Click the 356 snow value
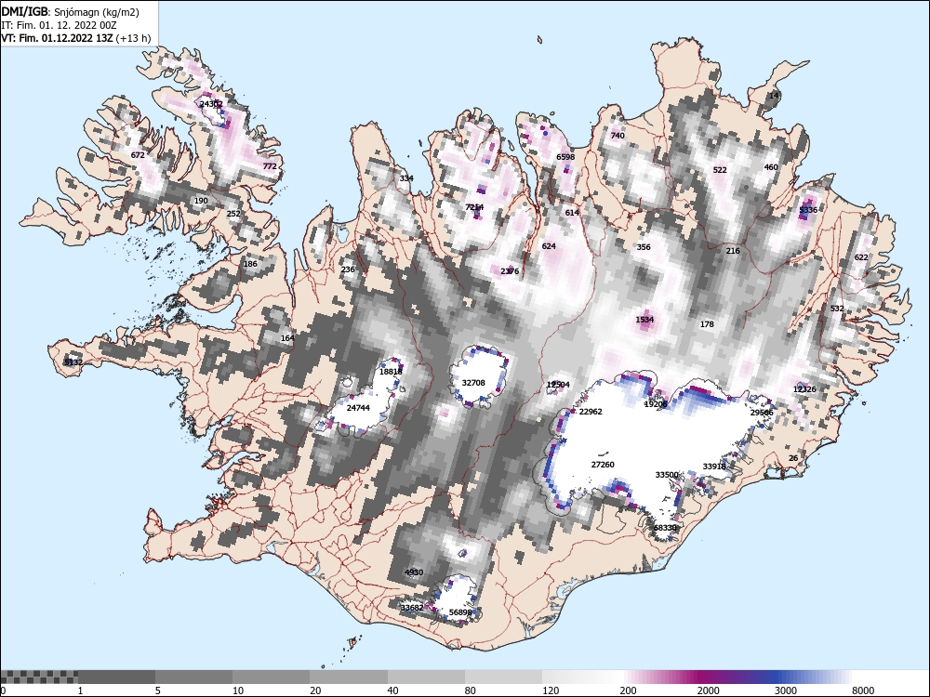This screenshot has height=697, width=930. pyautogui.click(x=644, y=247)
